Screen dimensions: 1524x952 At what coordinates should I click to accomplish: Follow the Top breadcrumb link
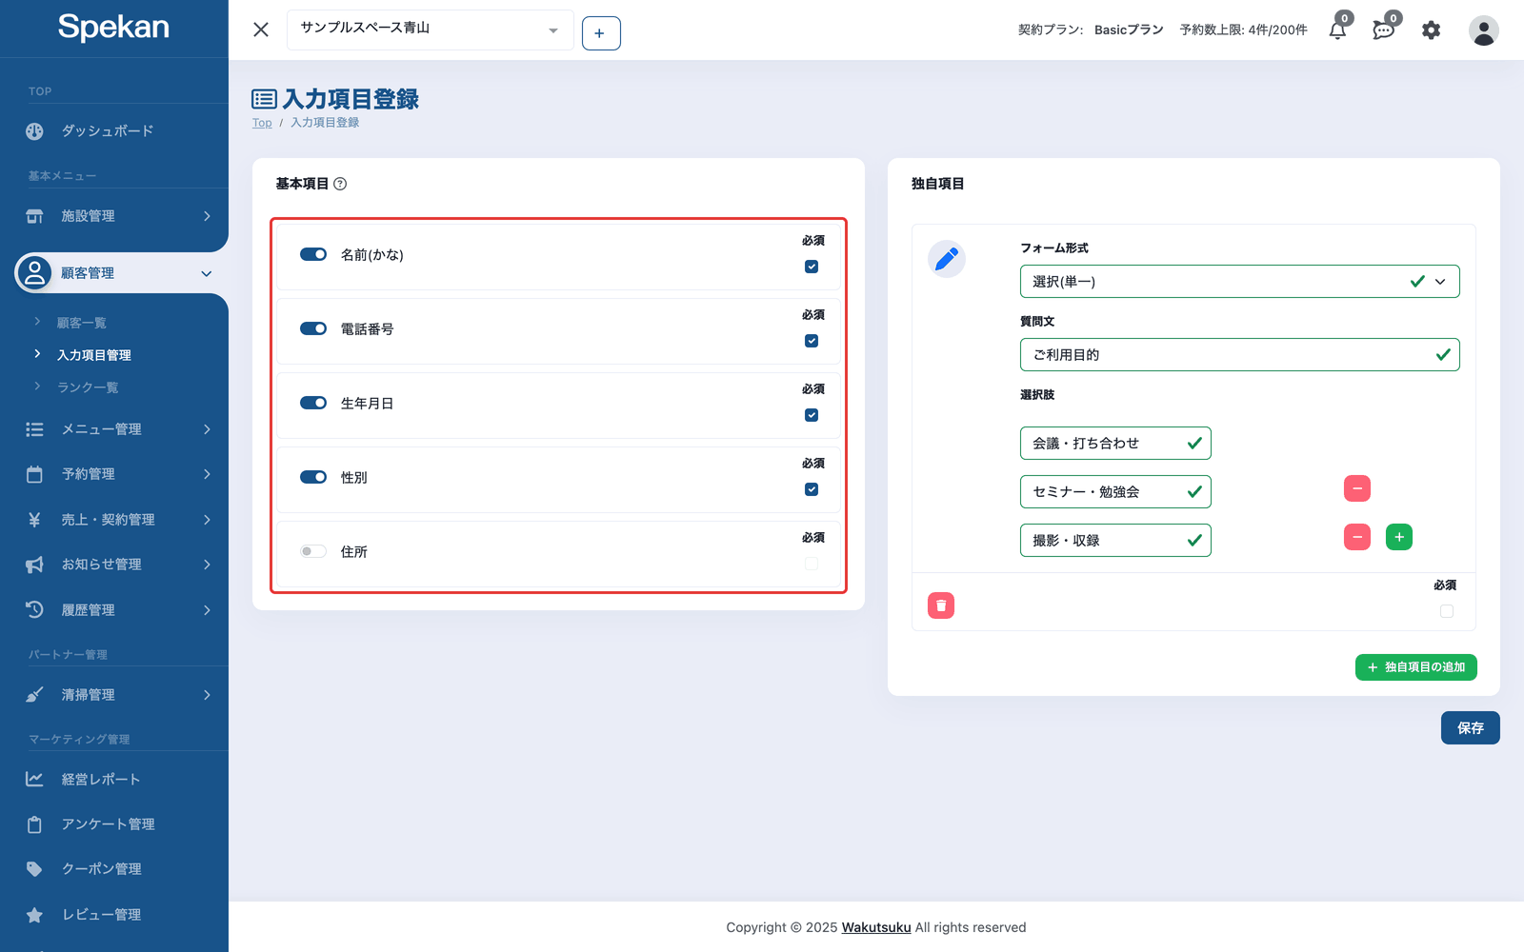point(262,123)
